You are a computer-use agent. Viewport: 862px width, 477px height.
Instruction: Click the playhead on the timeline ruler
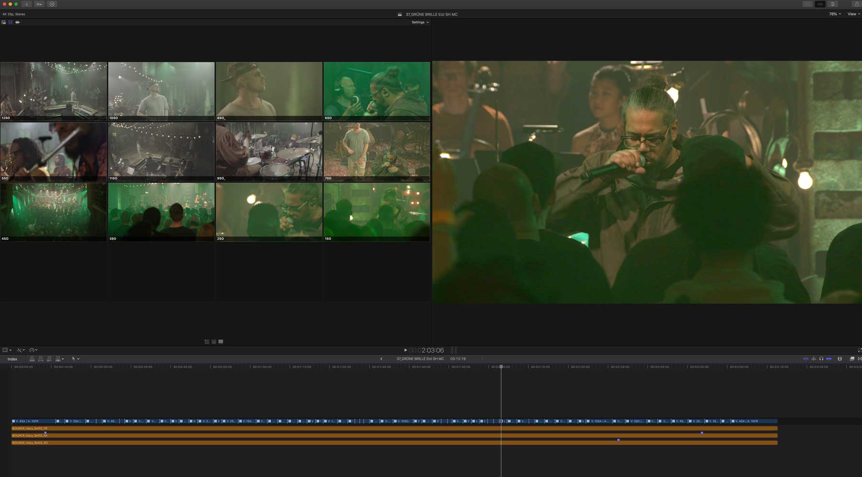coord(501,366)
